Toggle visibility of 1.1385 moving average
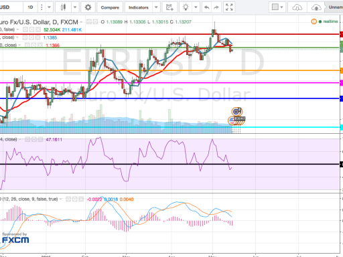This screenshot has height=257, width=343. [x=25, y=37]
